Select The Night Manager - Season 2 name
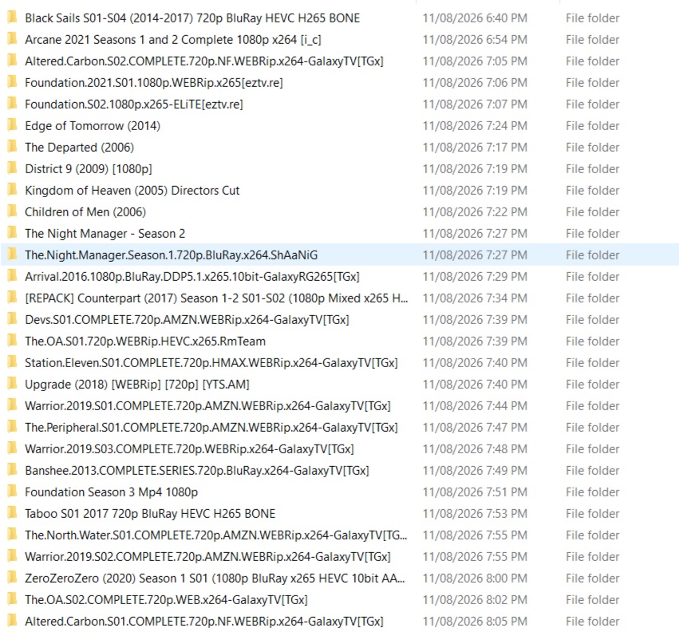The image size is (679, 632). pyautogui.click(x=105, y=234)
